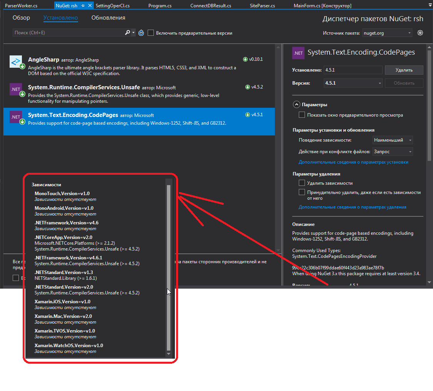
Task: Click Microsoft.NETCore.Platforms (>= 2.1.2) dependency
Action: pyautogui.click(x=75, y=243)
